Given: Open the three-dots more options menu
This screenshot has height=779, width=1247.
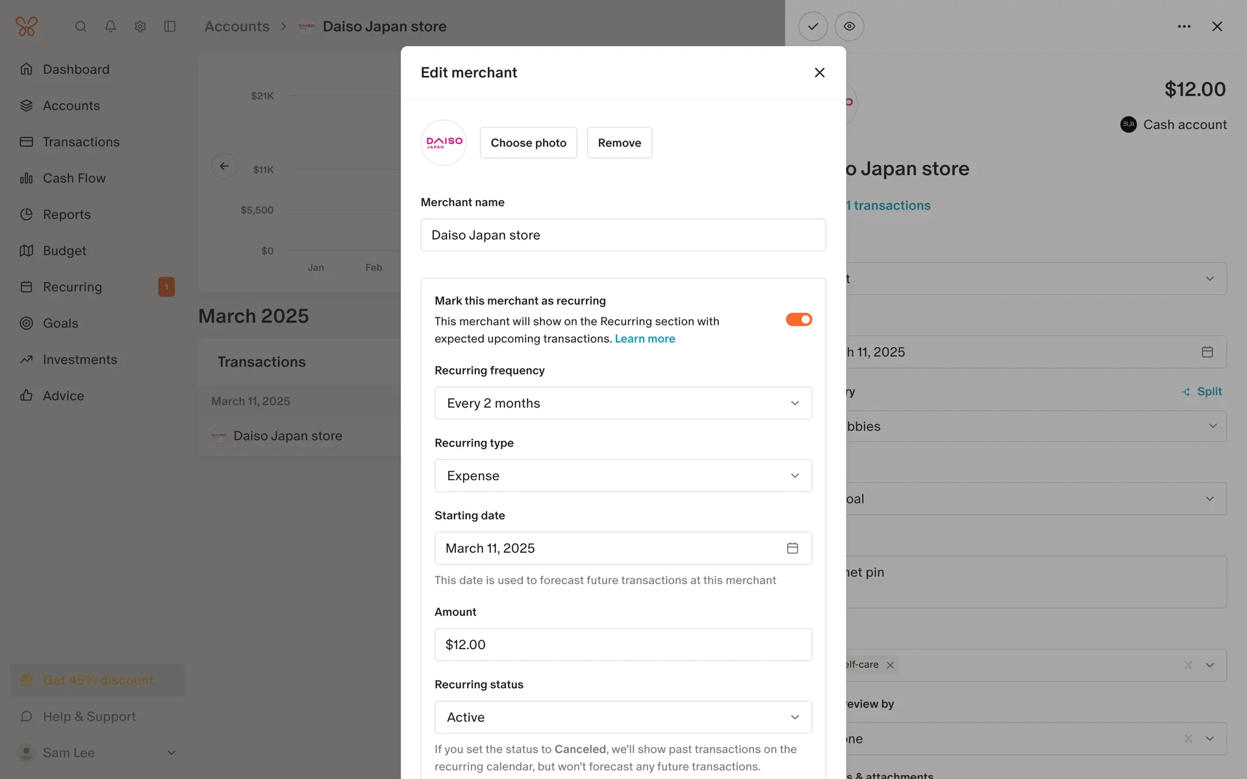Looking at the screenshot, I should [1184, 27].
